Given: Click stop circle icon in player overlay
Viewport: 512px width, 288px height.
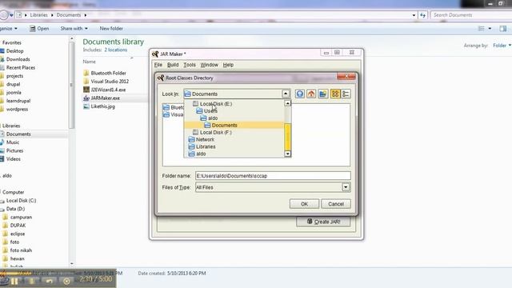Looking at the screenshot, I should pos(66,281).
